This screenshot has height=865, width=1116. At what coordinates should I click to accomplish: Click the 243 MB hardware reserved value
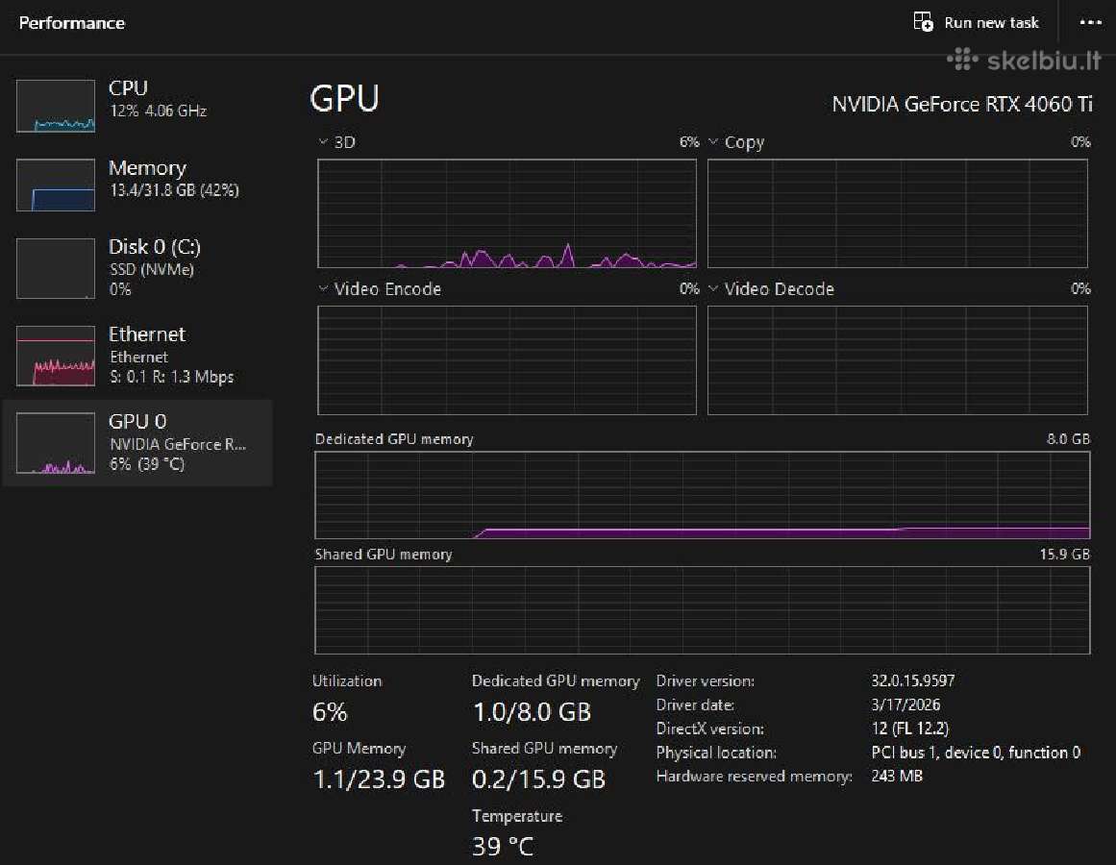897,776
